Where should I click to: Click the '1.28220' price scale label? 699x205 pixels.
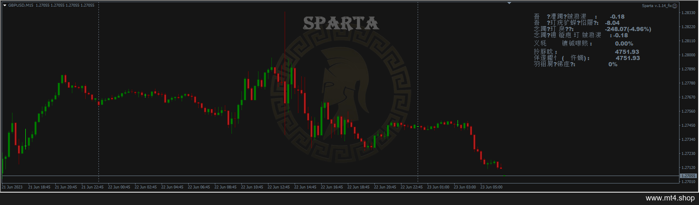[689, 27]
